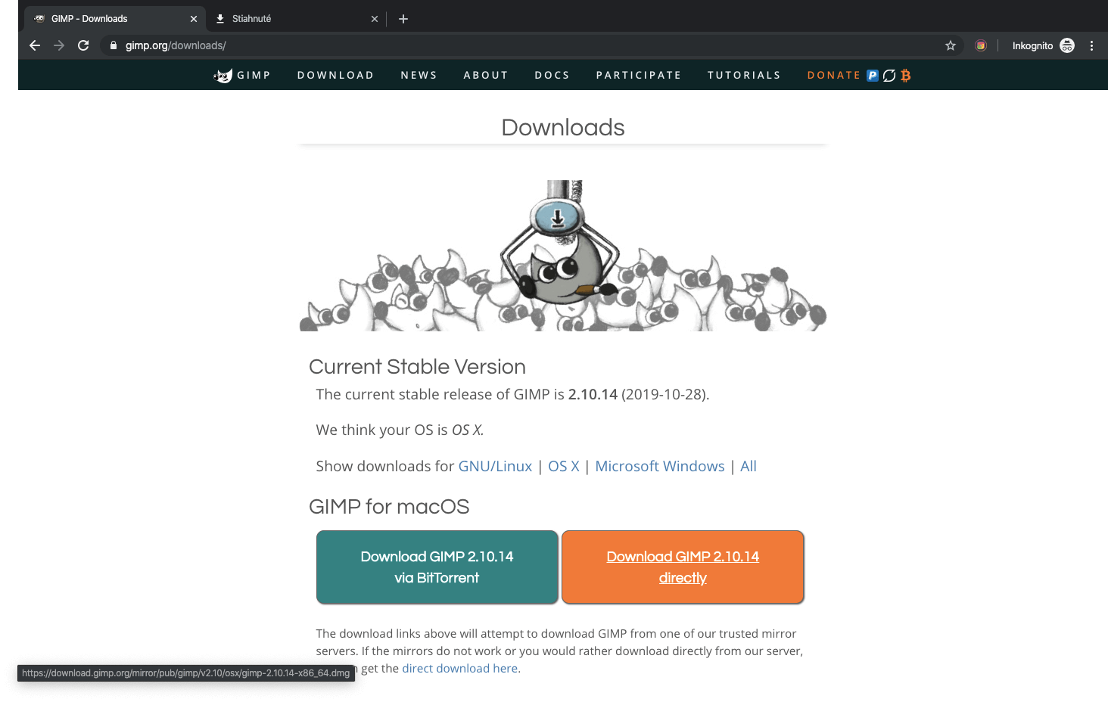Open the TUTORIALS menu item
Viewport: 1108px width, 702px height.
(x=744, y=75)
